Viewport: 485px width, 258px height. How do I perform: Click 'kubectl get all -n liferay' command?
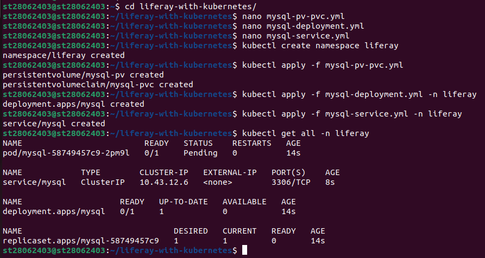point(306,134)
